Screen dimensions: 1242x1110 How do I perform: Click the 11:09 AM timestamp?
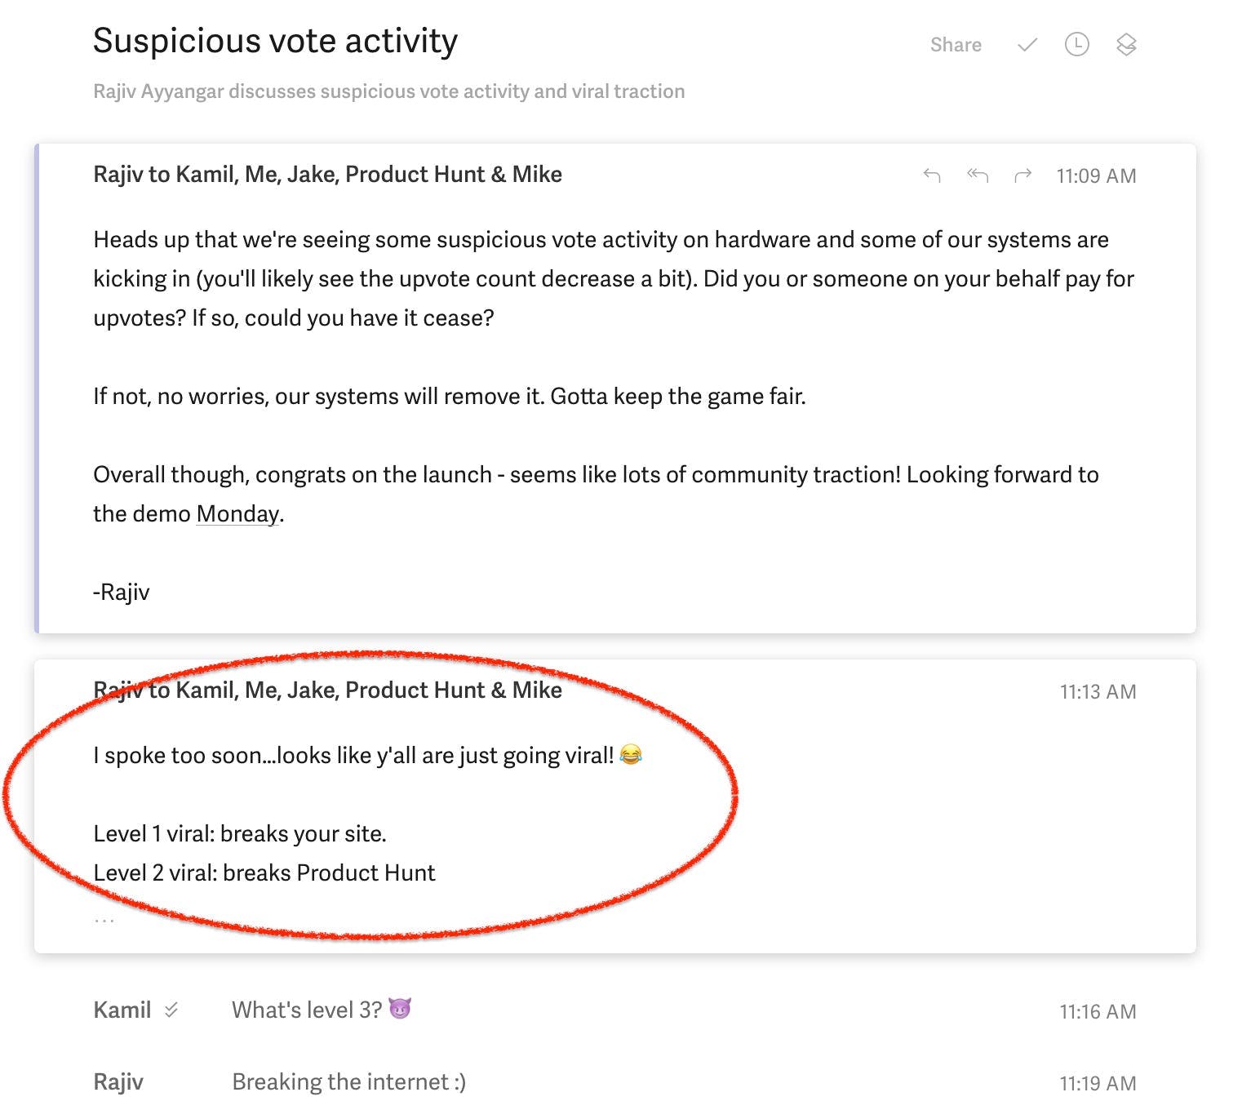click(x=1096, y=175)
